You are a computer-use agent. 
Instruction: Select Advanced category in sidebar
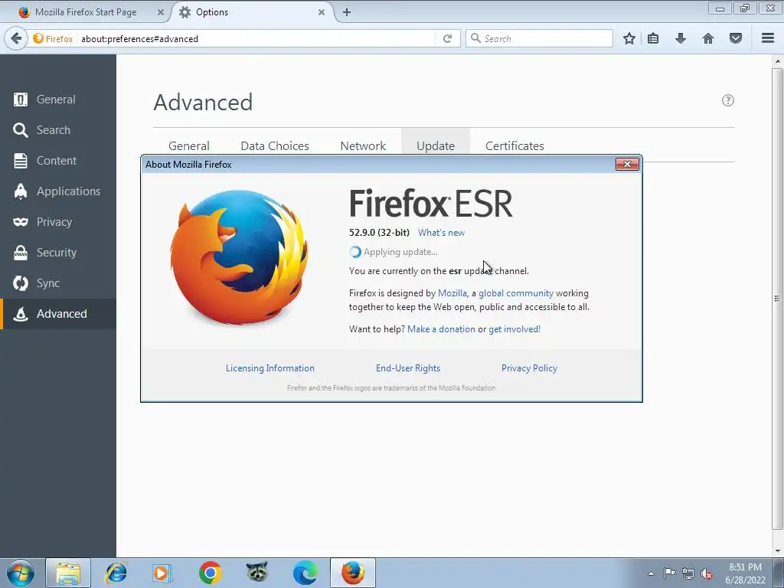pos(58,313)
